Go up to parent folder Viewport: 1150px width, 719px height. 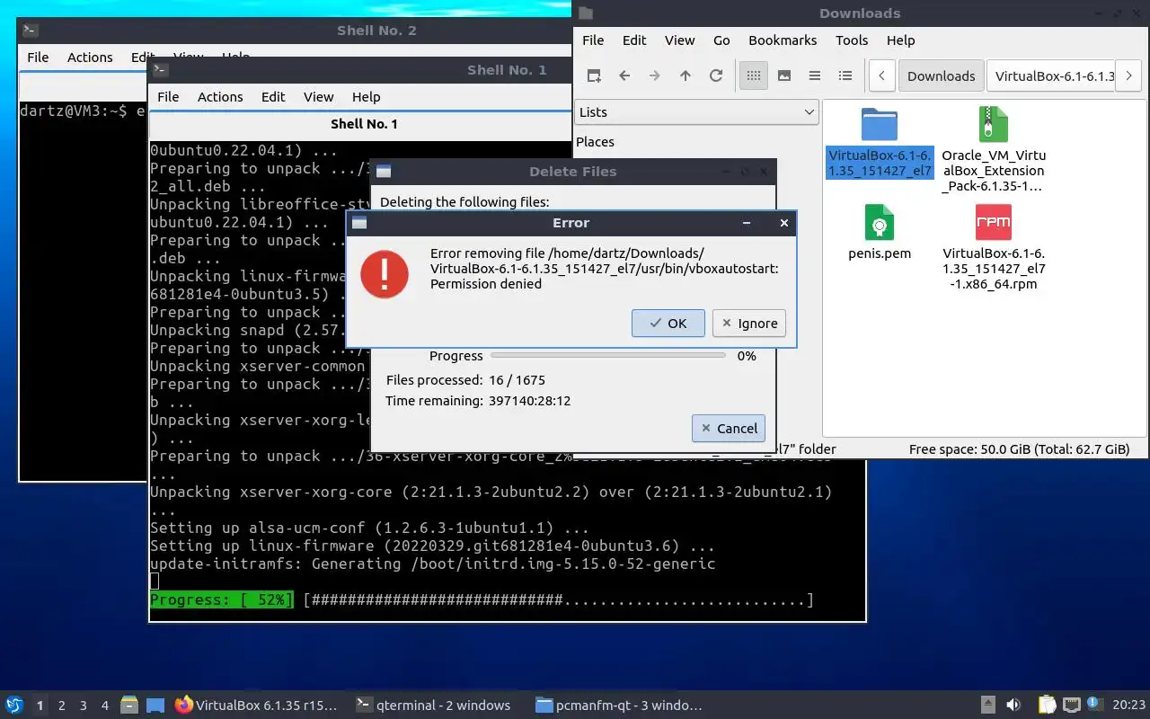tap(686, 76)
